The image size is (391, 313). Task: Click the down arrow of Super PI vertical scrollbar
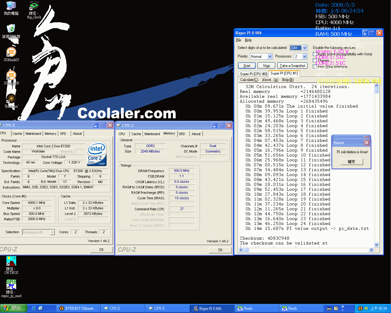pos(376,245)
